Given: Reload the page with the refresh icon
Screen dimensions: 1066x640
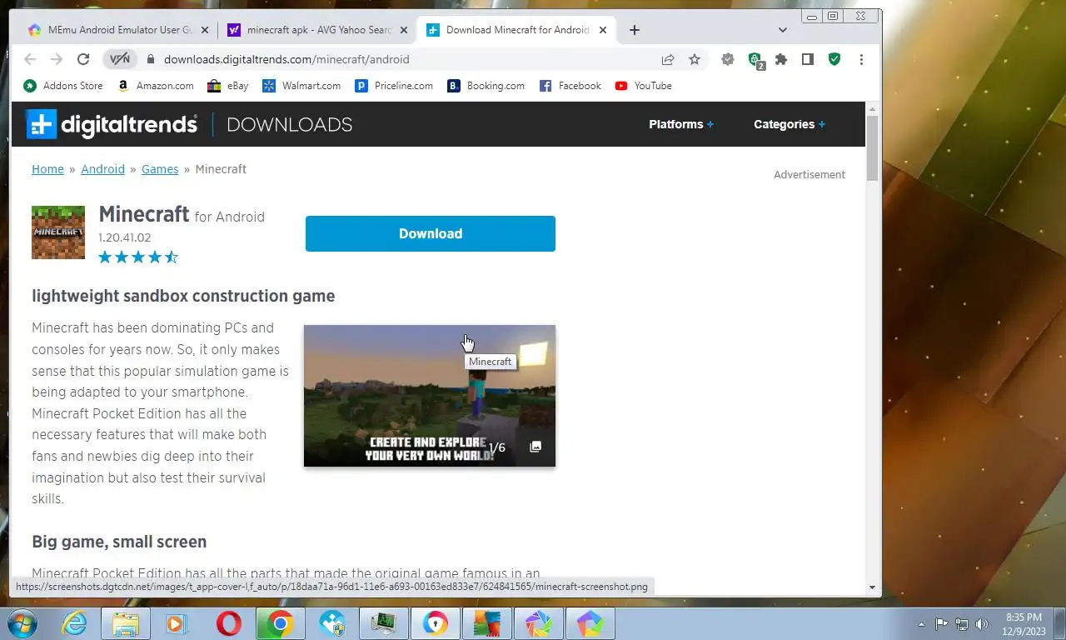Looking at the screenshot, I should [x=83, y=59].
